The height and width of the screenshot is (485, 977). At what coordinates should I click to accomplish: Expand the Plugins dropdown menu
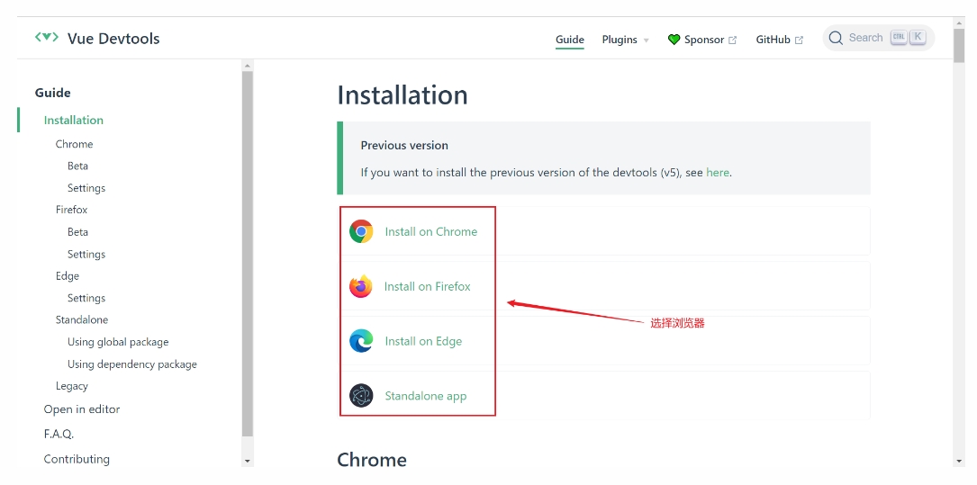coord(625,40)
